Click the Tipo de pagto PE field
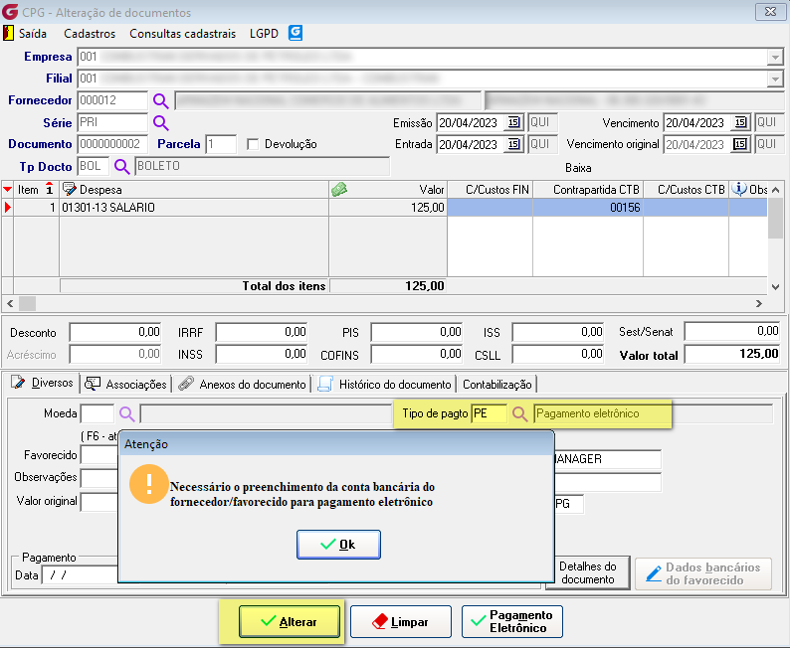Image resolution: width=790 pixels, height=648 pixels. click(x=490, y=414)
